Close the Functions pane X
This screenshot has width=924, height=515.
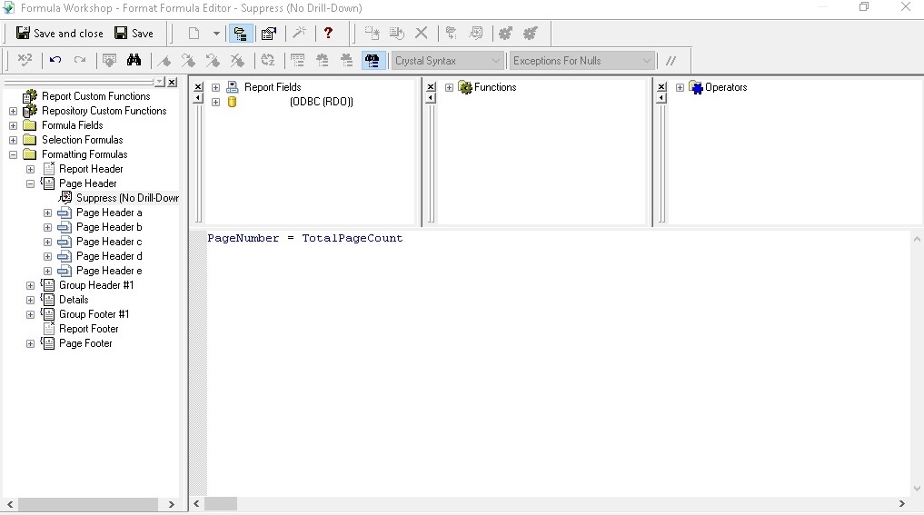pos(431,86)
